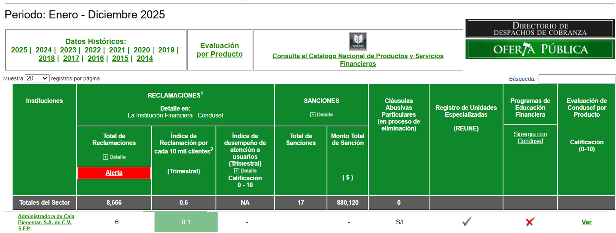The height and width of the screenshot is (233, 616).
Task: Open the 2015 historical data link
Action: click(x=120, y=58)
